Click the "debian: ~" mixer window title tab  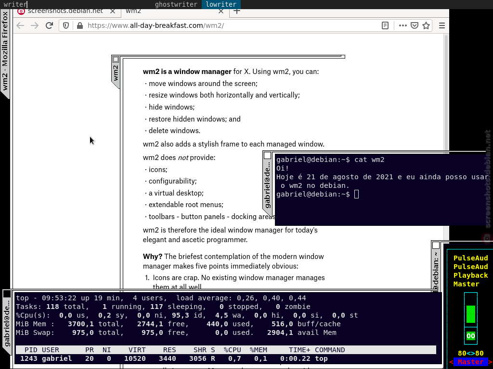click(x=436, y=271)
